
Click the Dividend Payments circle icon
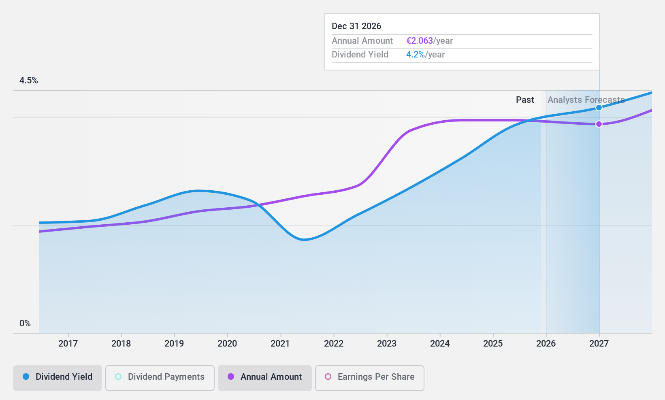point(117,377)
